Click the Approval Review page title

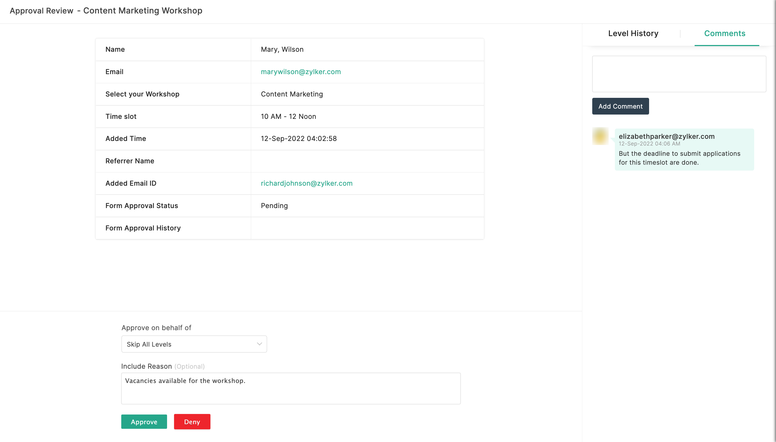[106, 11]
